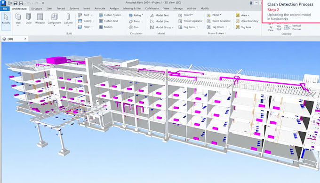Open the Floor dropdown arrow
320x183 pixels.
(x=92, y=27)
